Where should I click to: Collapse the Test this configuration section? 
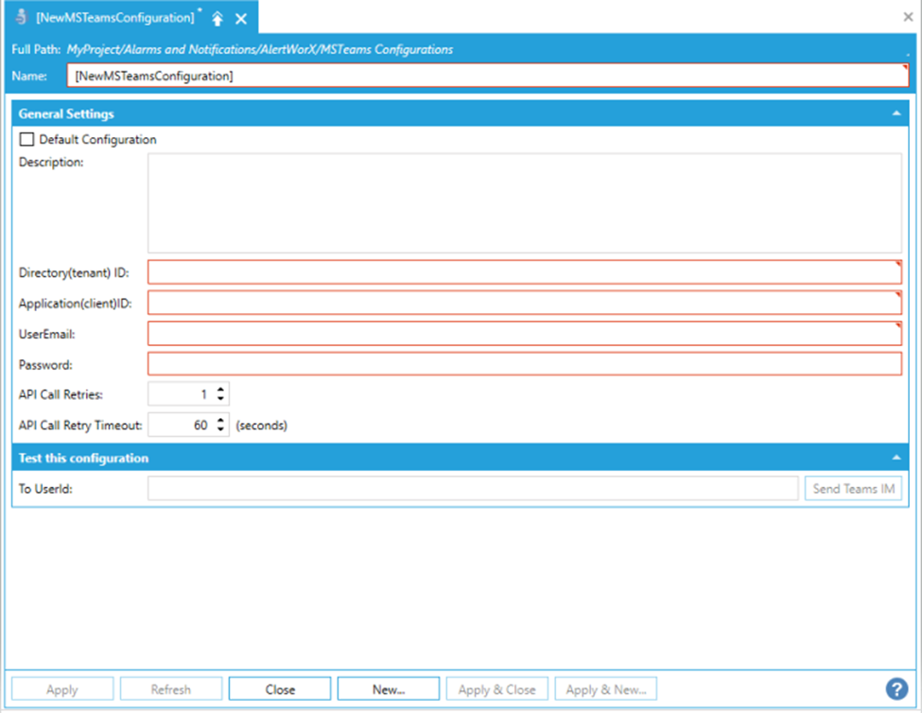[895, 458]
